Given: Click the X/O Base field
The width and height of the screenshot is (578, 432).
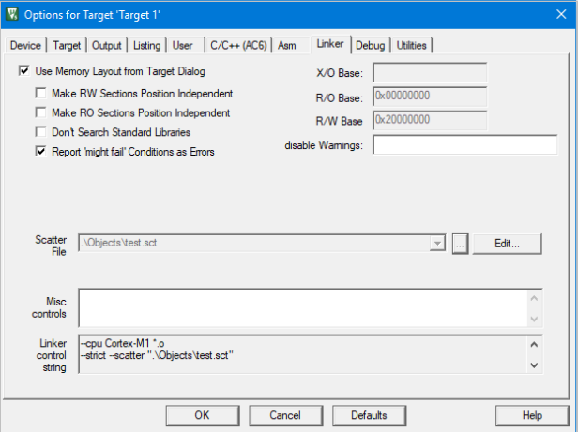Looking at the screenshot, I should (430, 72).
